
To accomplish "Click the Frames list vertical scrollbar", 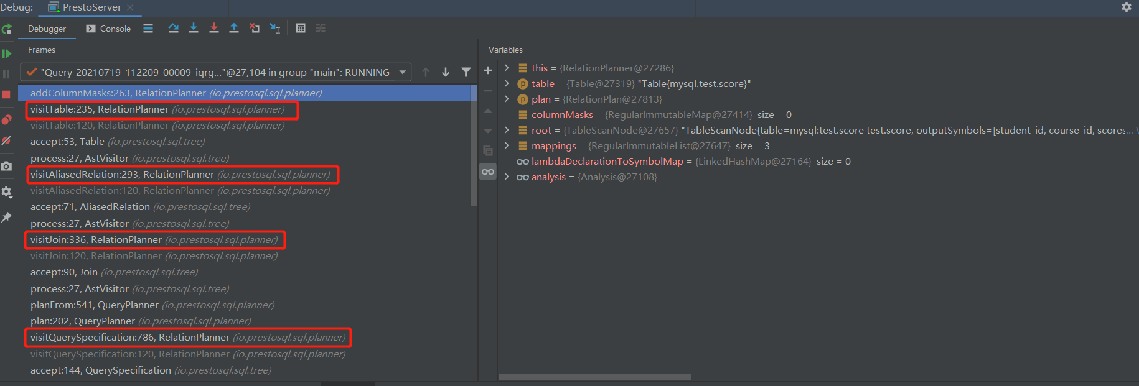I will 474,146.
